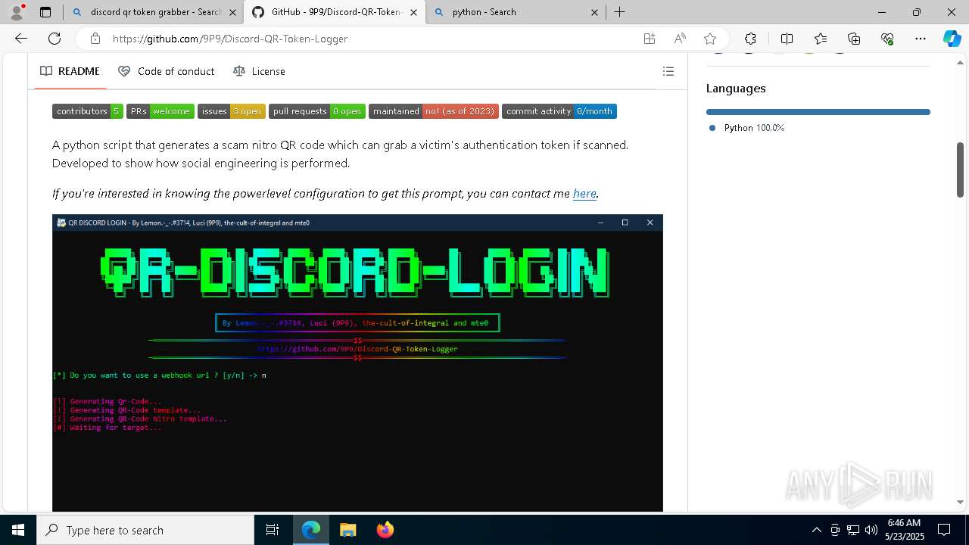Open browser profile icon
The height and width of the screenshot is (545, 969).
pos(17,12)
